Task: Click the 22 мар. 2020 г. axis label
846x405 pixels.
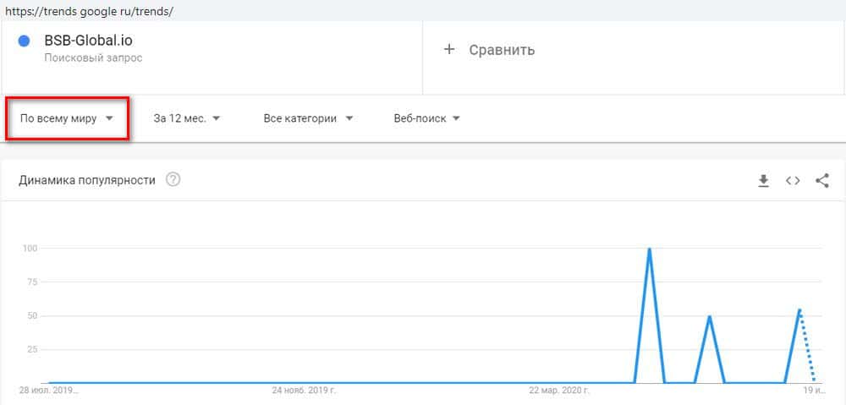Action: (559, 391)
